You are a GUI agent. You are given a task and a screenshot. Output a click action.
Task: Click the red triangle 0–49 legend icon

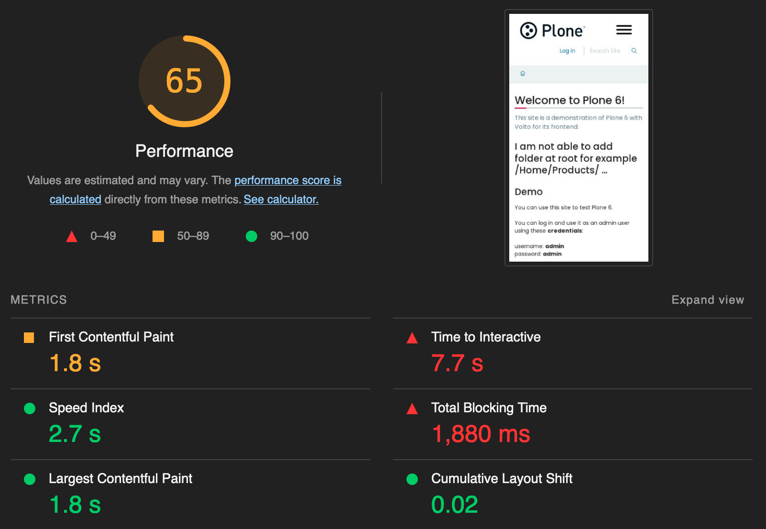[72, 236]
